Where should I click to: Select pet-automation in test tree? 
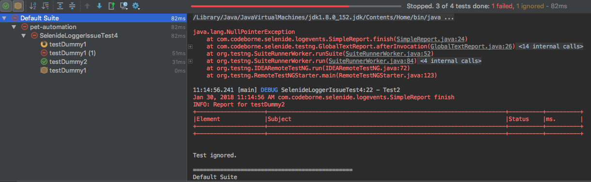[x=53, y=27]
